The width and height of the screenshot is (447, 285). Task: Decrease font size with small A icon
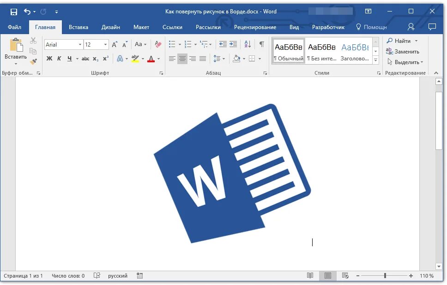(x=125, y=44)
